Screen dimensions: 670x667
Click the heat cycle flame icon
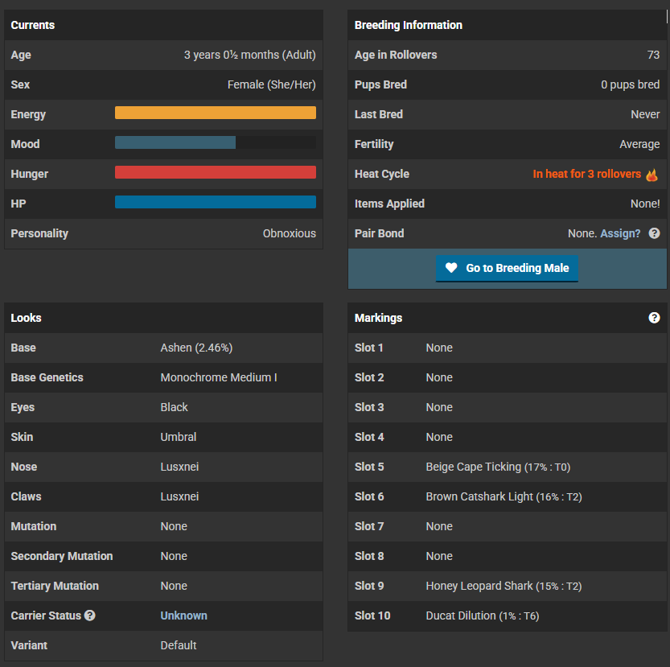point(652,175)
